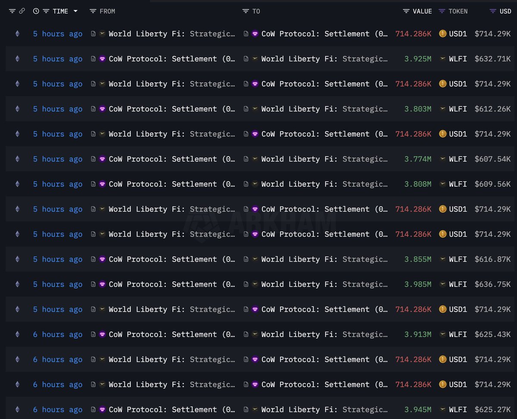Click the WLFI token label on the $632.71K row
The height and width of the screenshot is (419, 517).
[x=458, y=59]
